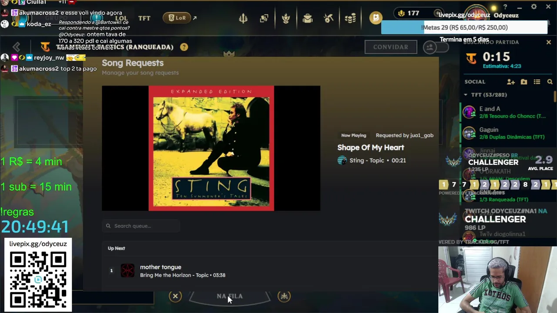
Task: Click the TFT logo beside queue timer
Action: coord(471,58)
